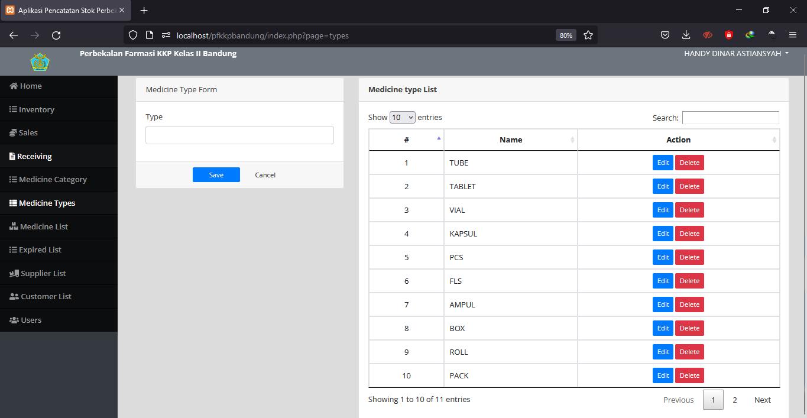Screen dimensions: 807x418
Task: Click the Save button
Action: click(x=216, y=175)
